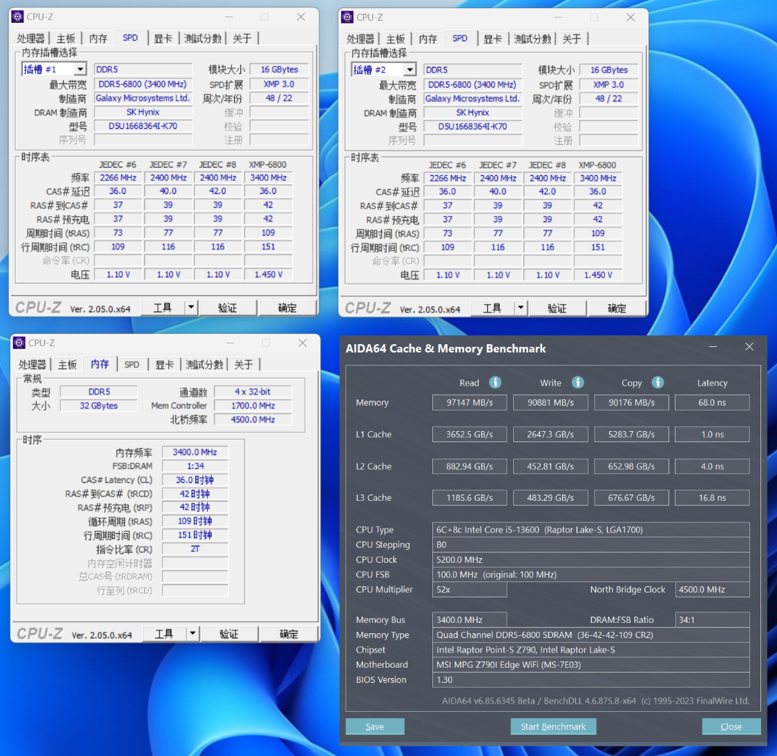The image size is (777, 756).
Task: Click the CPU Type field in AIDA64
Action: [x=591, y=530]
